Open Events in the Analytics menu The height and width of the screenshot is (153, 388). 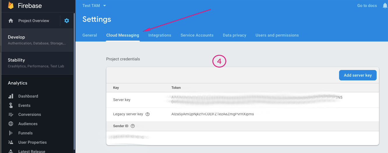[x=24, y=105]
